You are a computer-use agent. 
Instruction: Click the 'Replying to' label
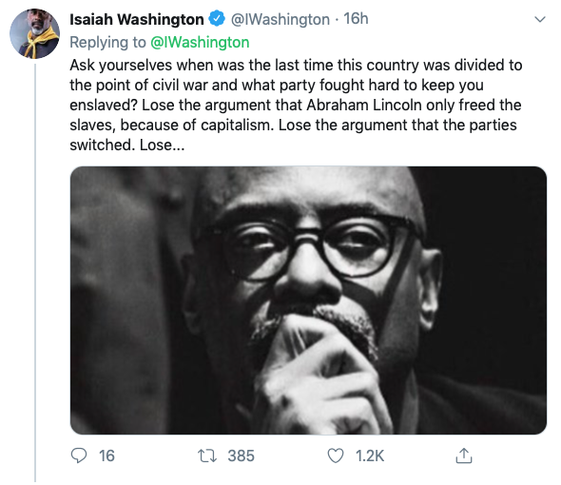pyautogui.click(x=107, y=42)
